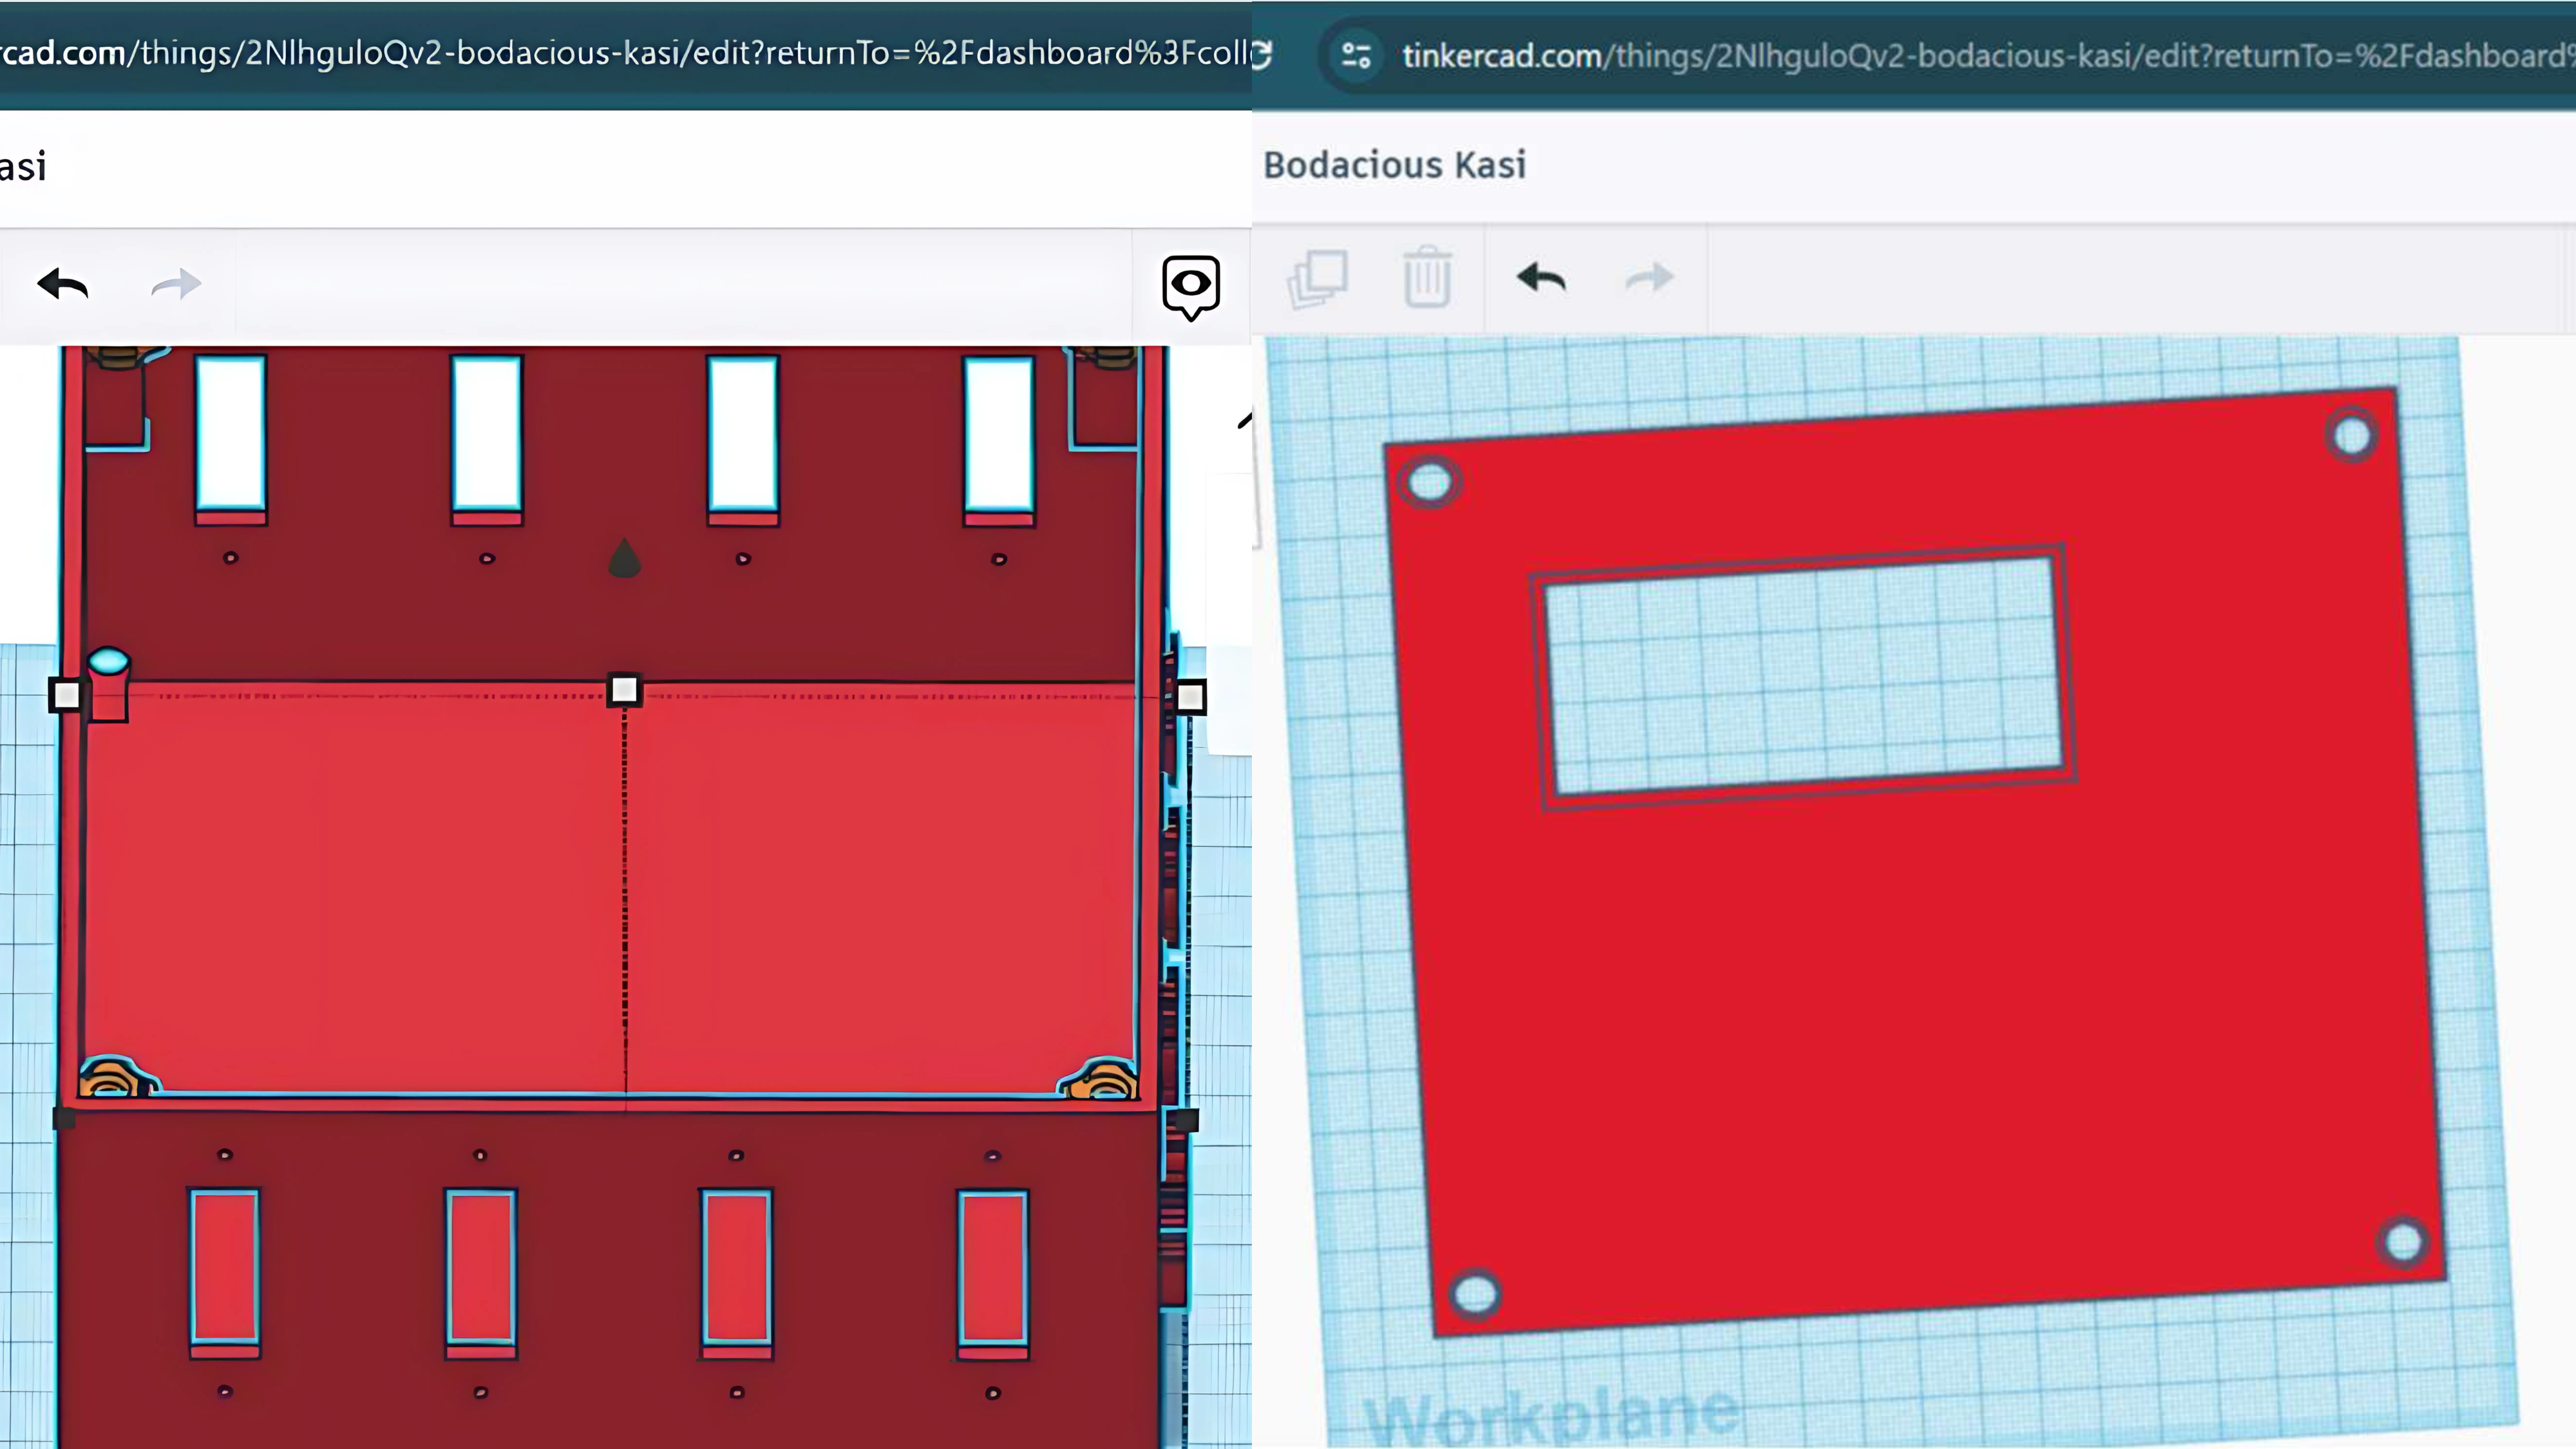Viewport: 2576px width, 1449px height.
Task: Click the Duplicate icon in right toolbar
Action: [1317, 278]
